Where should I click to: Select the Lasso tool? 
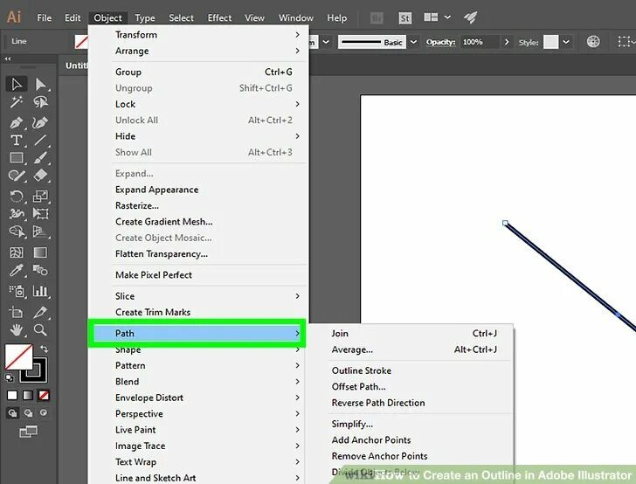40,102
